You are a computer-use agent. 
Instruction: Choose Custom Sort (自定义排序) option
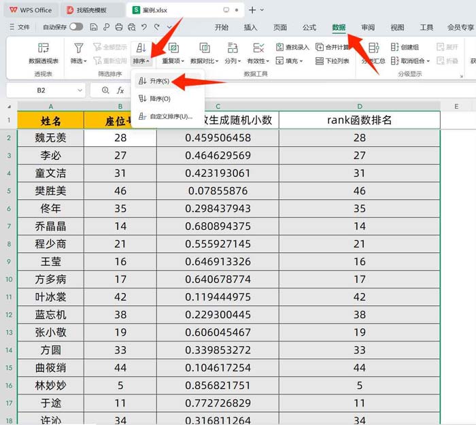pos(168,116)
